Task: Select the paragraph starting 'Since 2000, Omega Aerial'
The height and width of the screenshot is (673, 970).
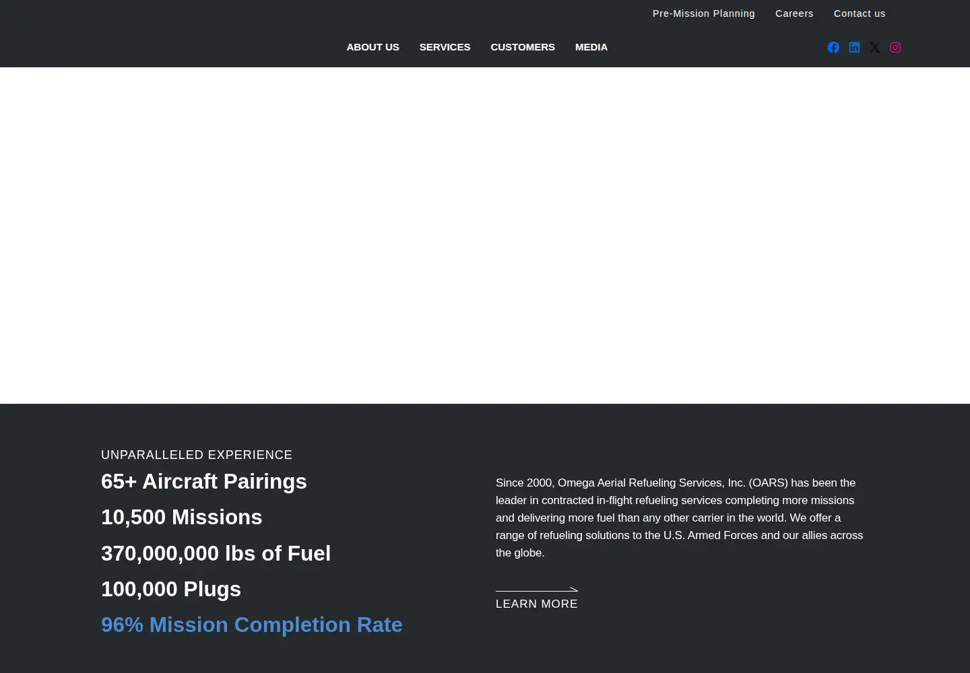Action: (680, 518)
